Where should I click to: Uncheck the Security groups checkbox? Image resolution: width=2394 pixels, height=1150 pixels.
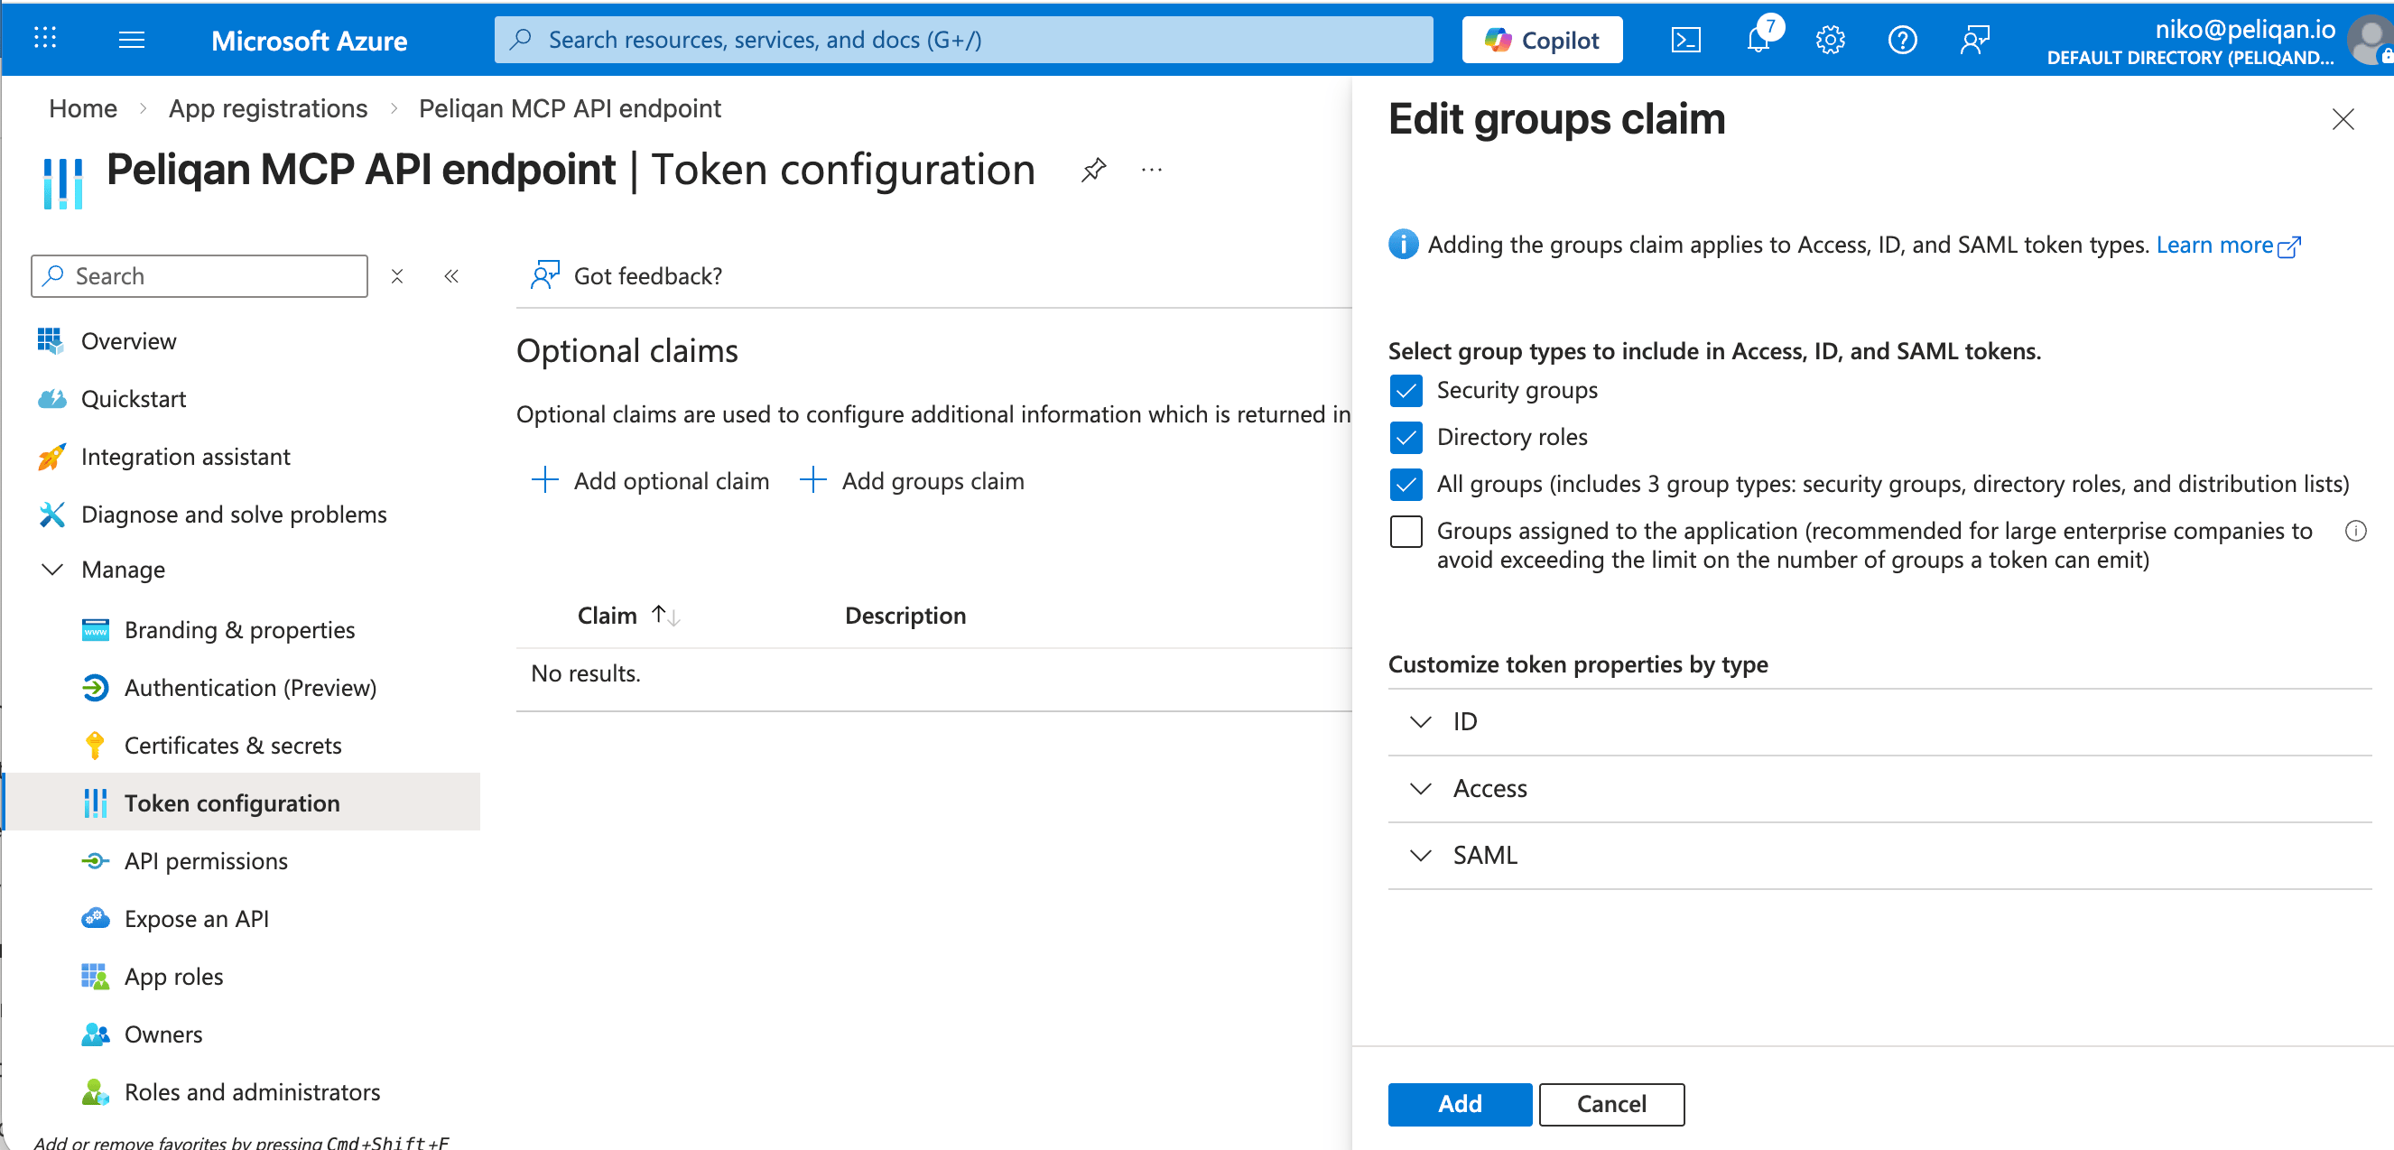pos(1406,391)
